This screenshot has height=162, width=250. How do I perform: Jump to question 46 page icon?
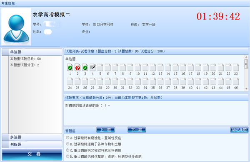(x=236, y=81)
